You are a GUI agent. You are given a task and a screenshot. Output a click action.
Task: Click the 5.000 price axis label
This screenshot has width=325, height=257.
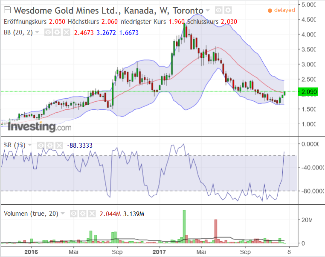(x=308, y=5)
